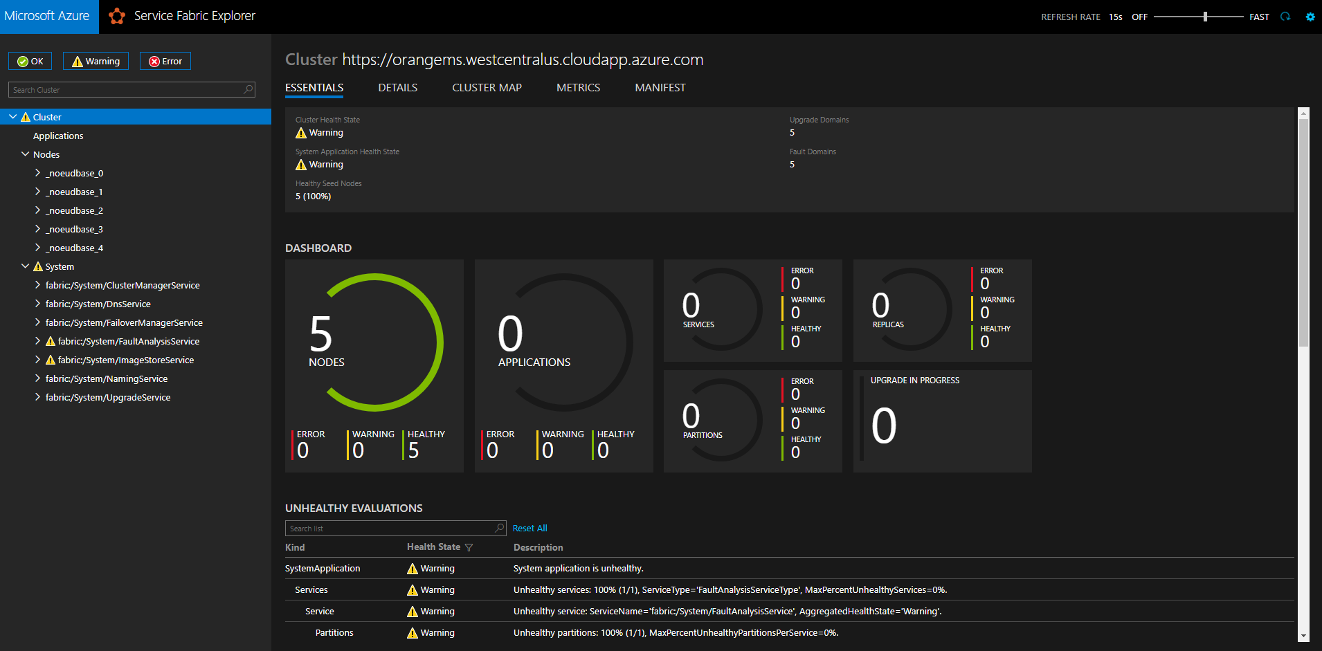Click warning icon beside System tree node
Image resolution: width=1322 pixels, height=651 pixels.
point(38,266)
